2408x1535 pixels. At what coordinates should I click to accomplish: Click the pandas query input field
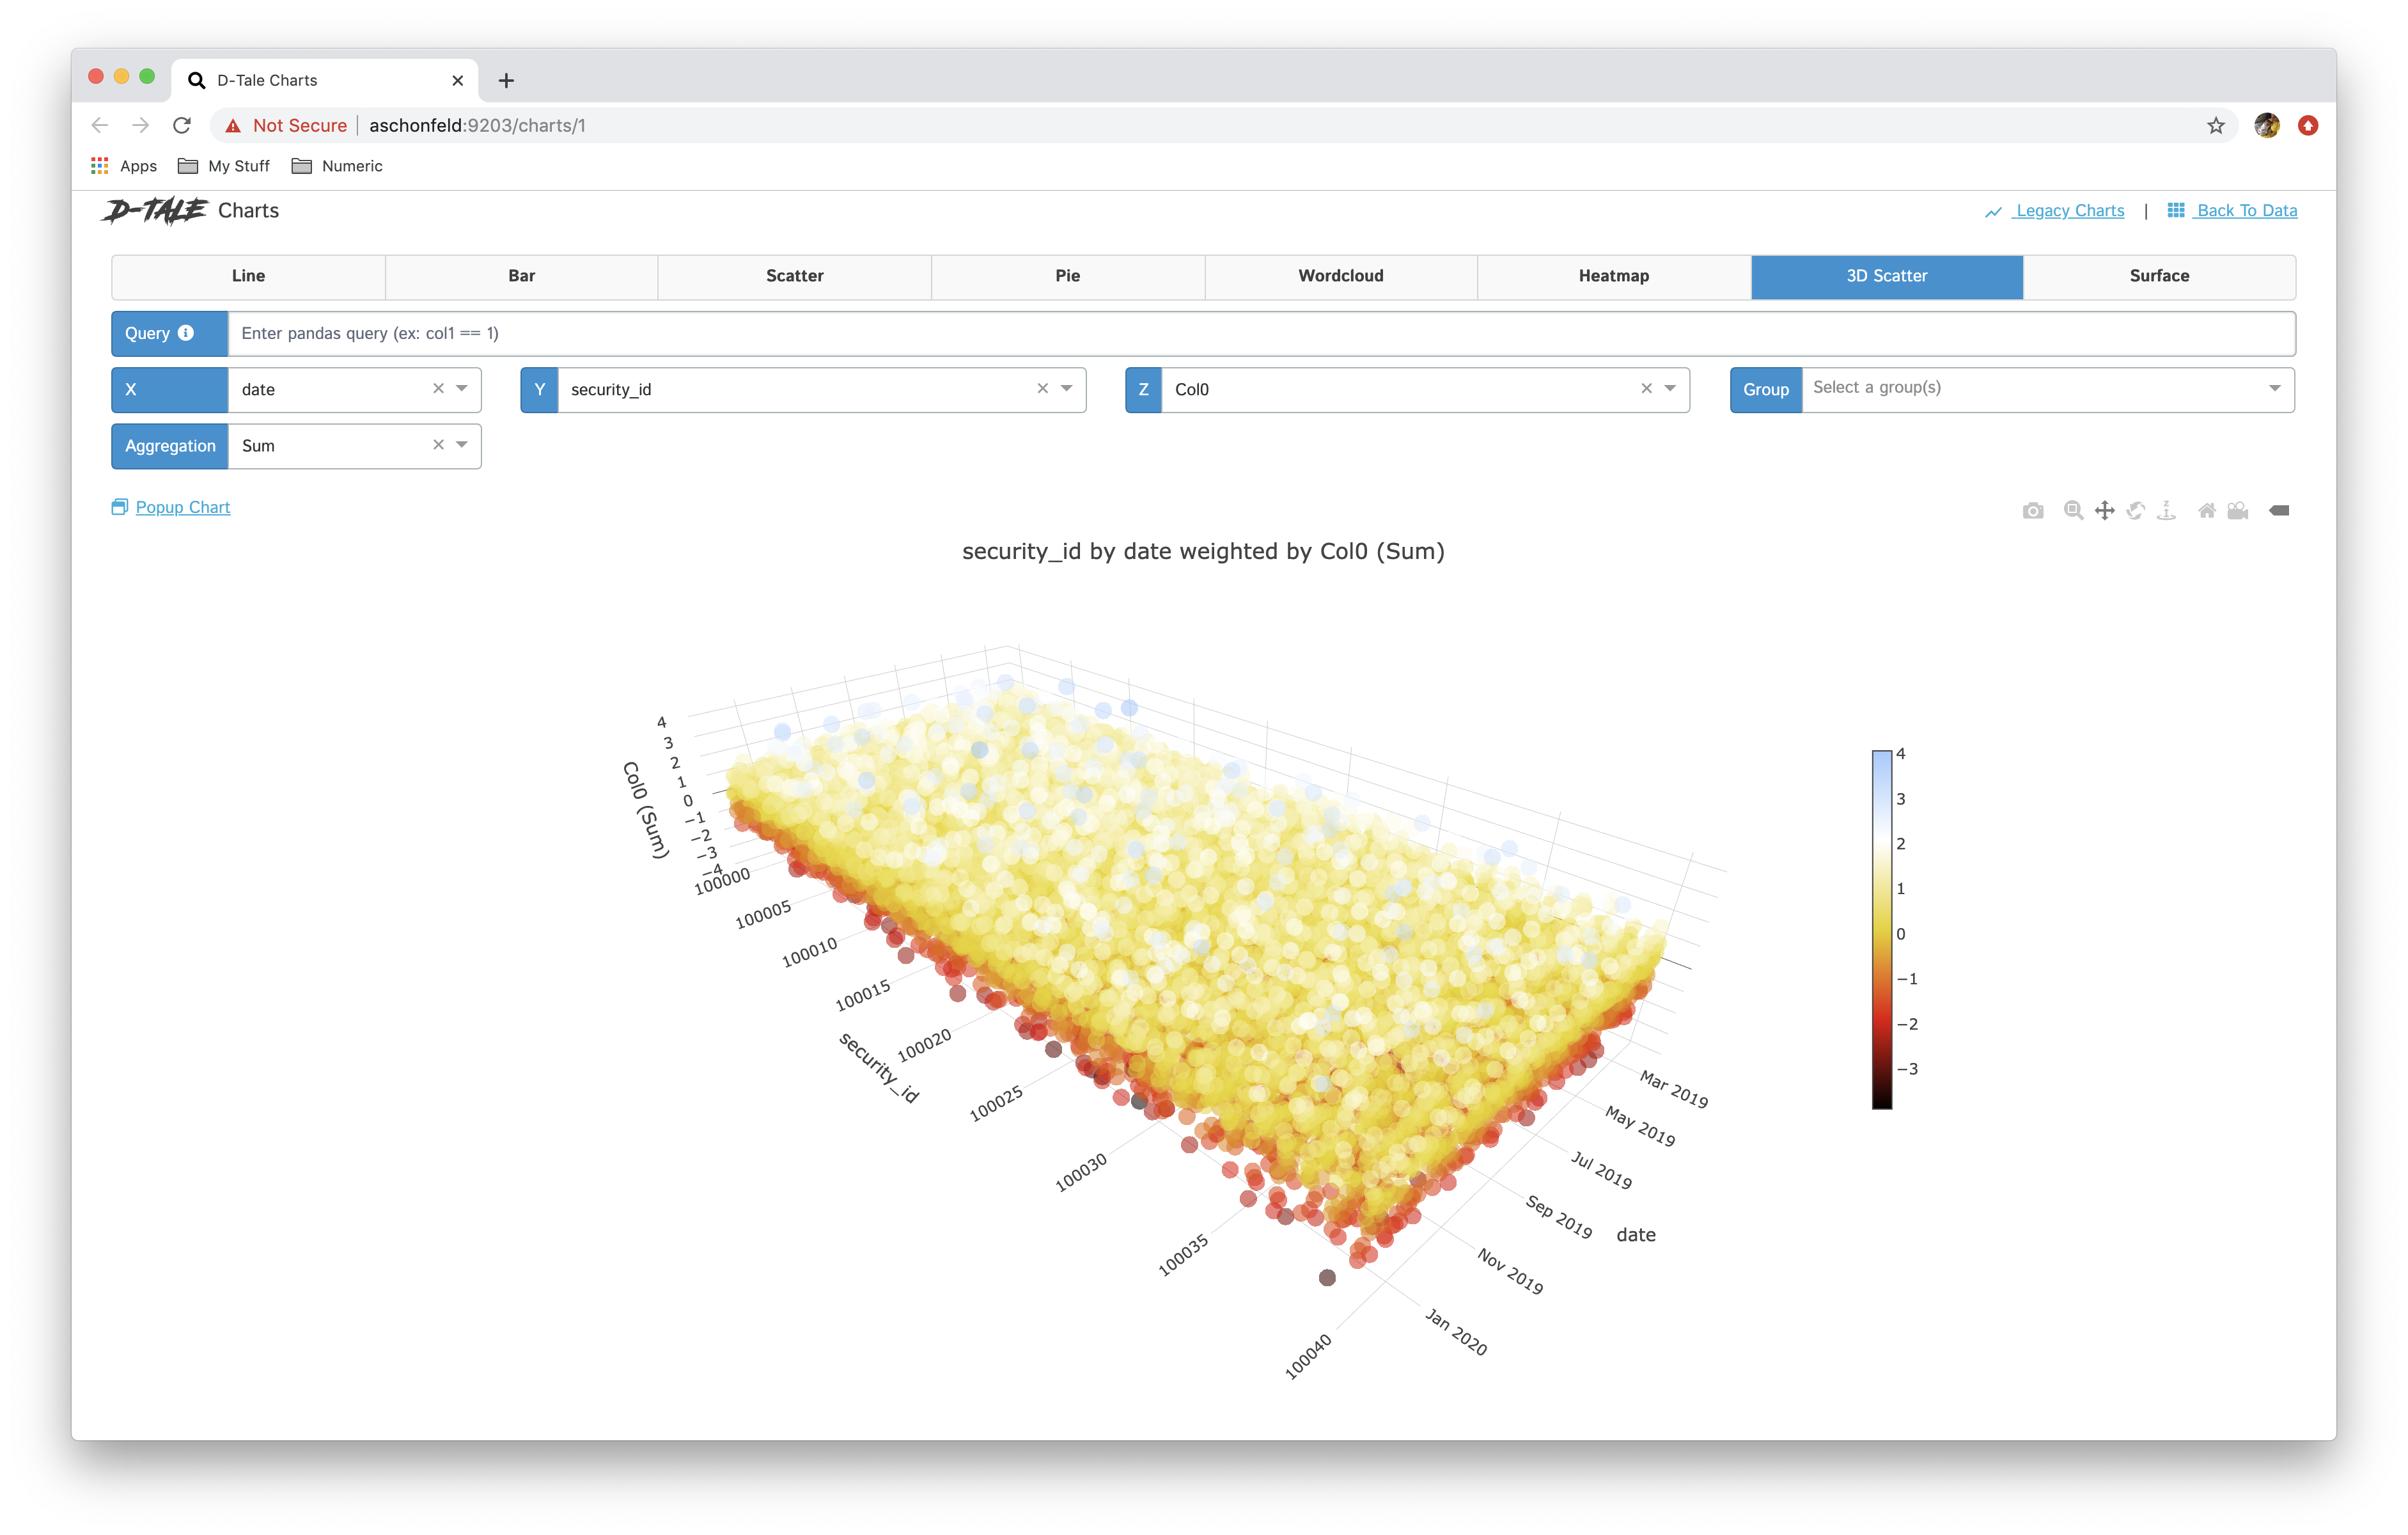(x=1260, y=333)
